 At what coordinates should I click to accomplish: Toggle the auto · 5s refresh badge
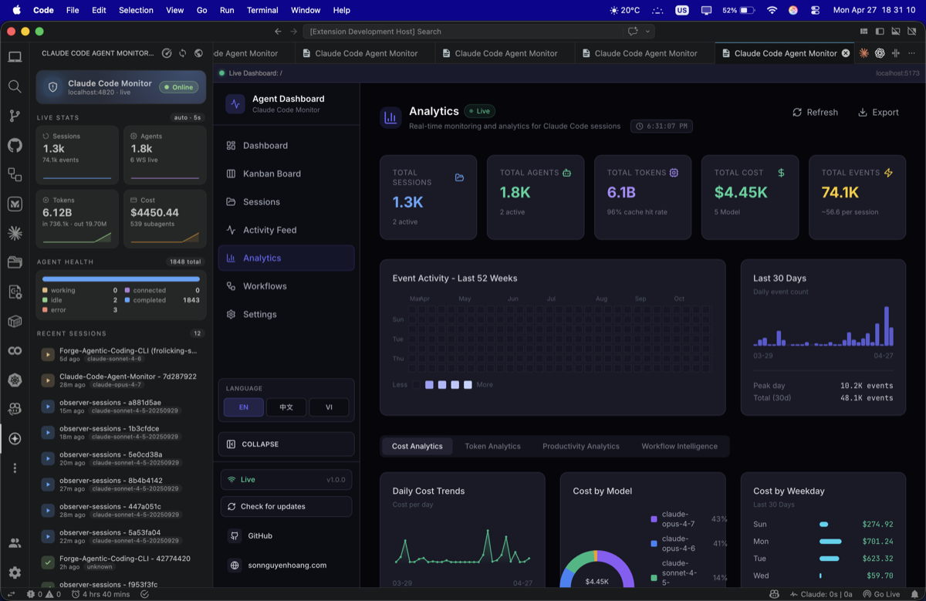[188, 118]
